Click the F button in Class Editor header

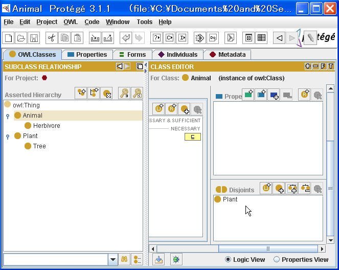tap(323, 66)
